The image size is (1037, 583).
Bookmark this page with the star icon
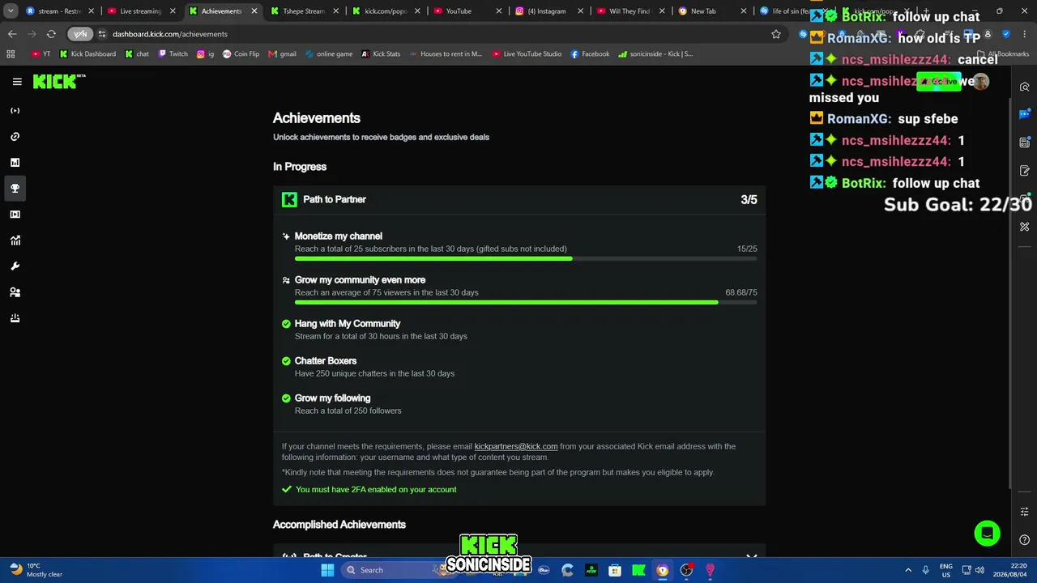[776, 34]
